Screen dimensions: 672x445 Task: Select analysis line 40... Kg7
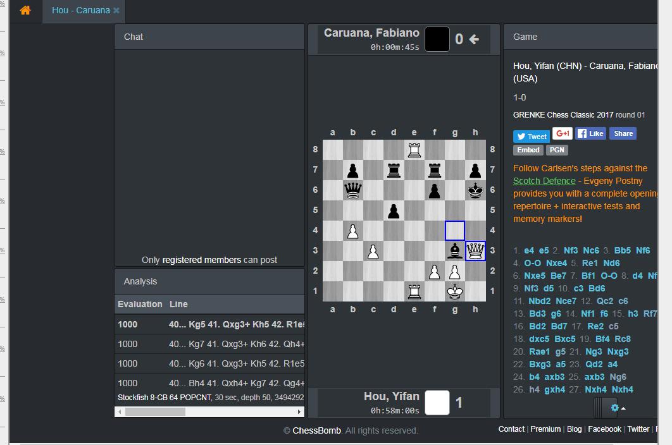tap(209, 344)
